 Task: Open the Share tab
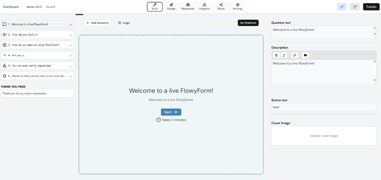[x=221, y=7]
